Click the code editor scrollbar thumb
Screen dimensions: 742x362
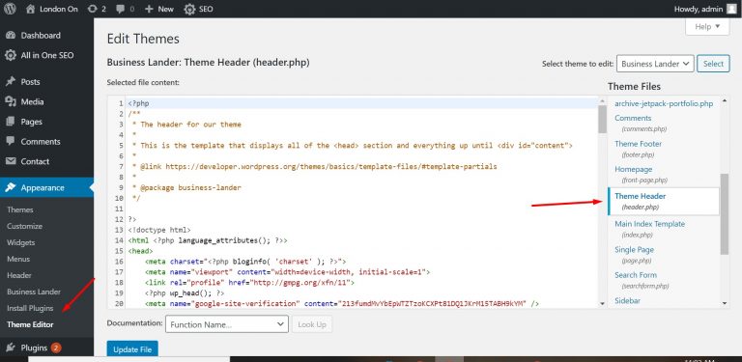(602, 119)
